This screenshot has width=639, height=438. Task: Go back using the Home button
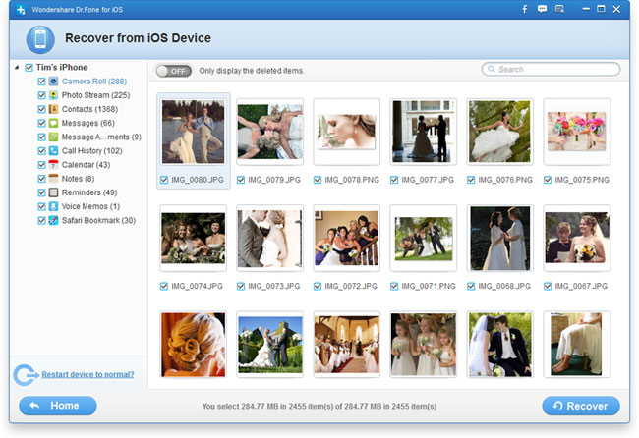[58, 406]
